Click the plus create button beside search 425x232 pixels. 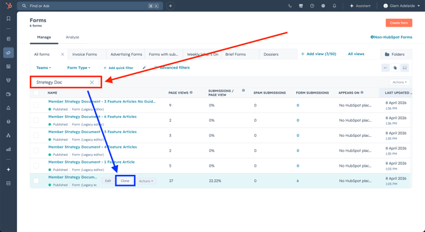pos(170,6)
